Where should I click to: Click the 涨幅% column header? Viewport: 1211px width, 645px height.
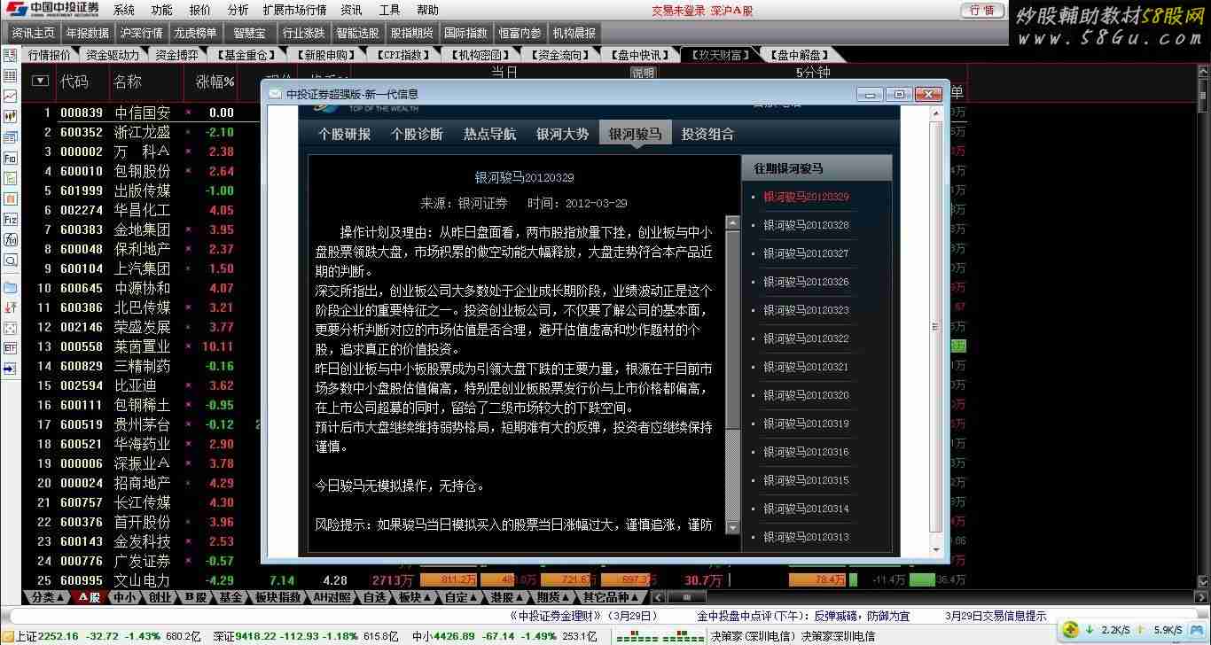click(215, 82)
